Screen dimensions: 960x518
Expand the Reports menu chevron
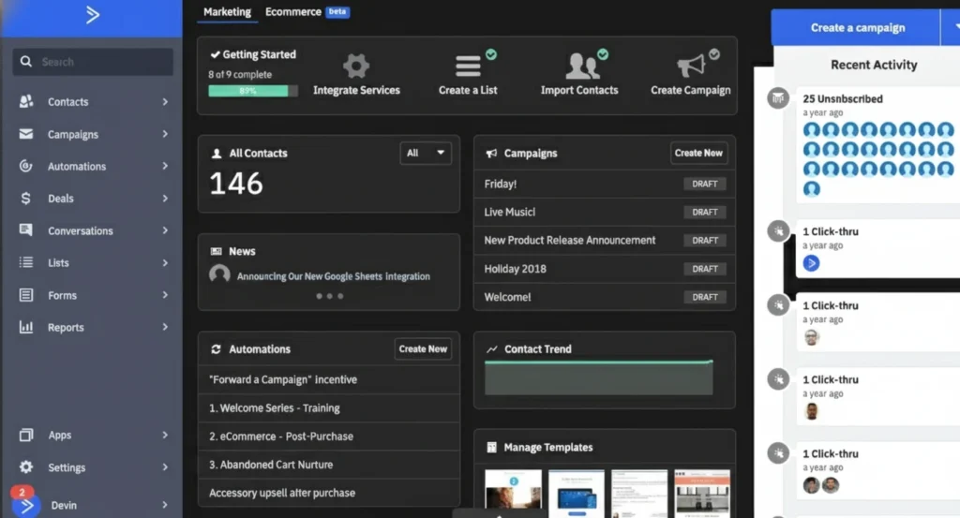tap(165, 327)
